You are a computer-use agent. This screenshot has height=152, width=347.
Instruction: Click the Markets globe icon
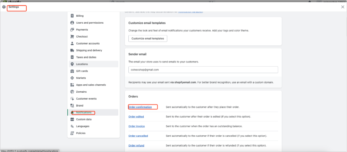click(x=72, y=78)
